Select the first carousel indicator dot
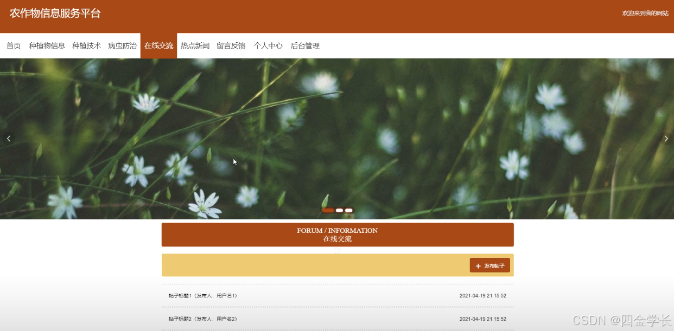The image size is (674, 331). coord(328,210)
